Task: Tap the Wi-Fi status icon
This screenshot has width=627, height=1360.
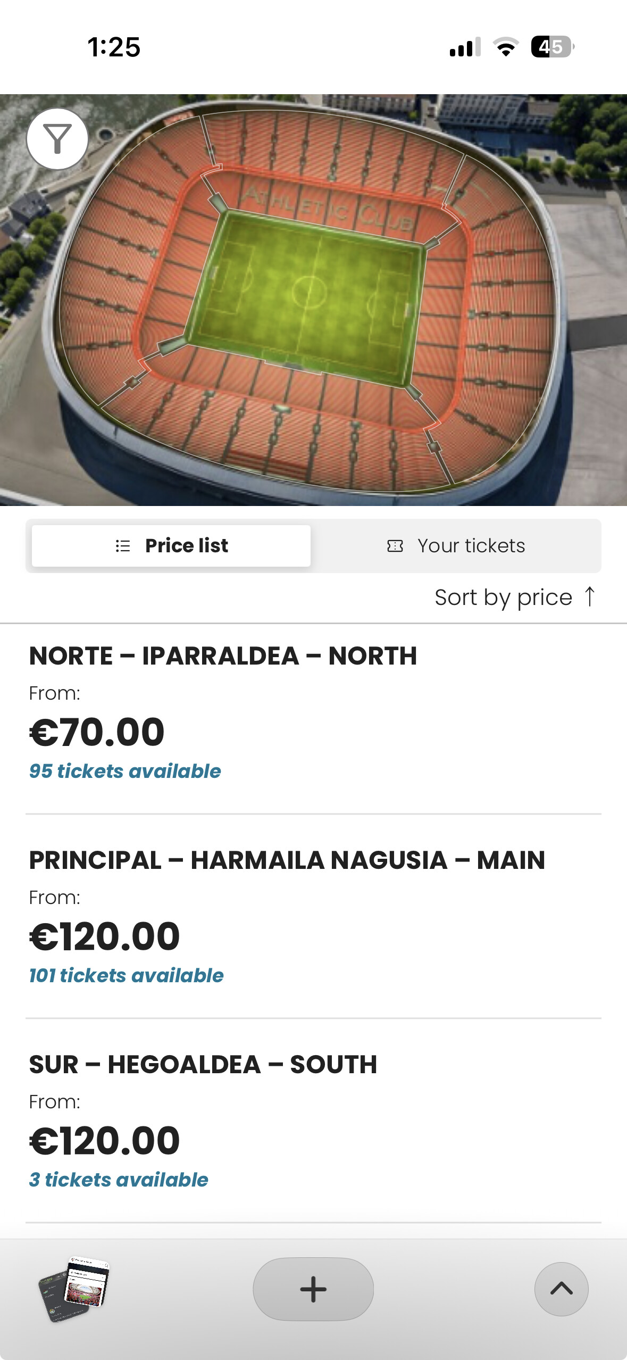Action: click(506, 47)
